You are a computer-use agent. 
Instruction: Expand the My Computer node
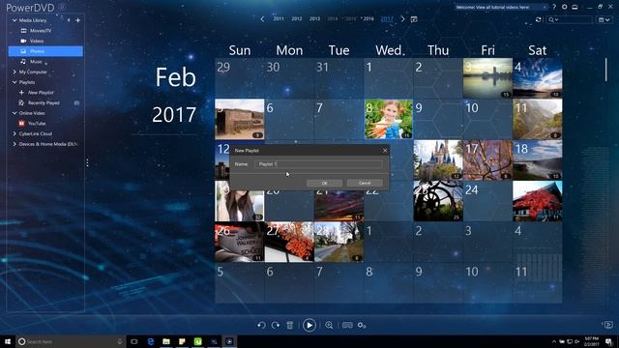coord(15,72)
